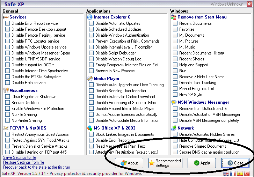This screenshot has height=177, width=254.
Task: Click the Apply button
Action: point(202,163)
